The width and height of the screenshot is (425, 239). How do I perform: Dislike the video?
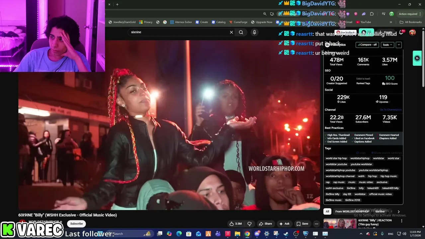[249, 224]
